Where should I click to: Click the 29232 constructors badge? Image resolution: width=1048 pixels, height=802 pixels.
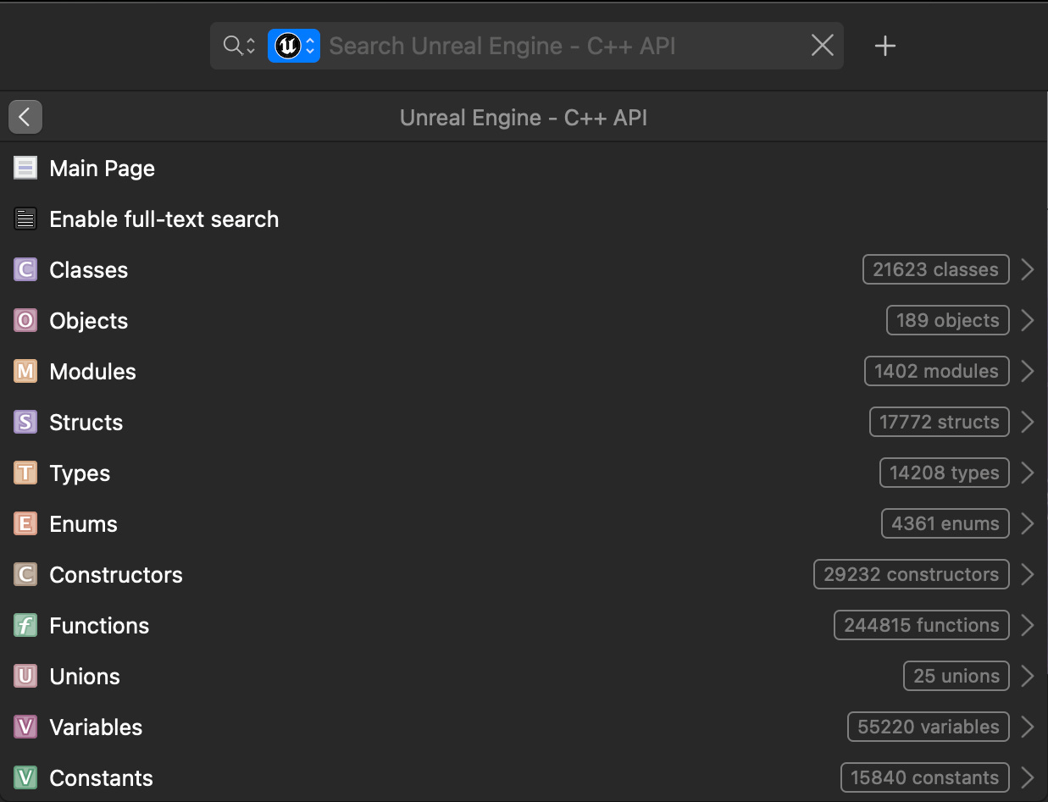912,575
